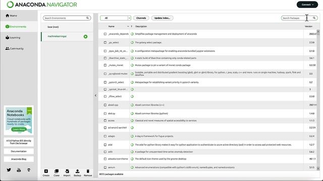Click the Search Environments field
The height and width of the screenshot is (181, 323).
coord(67,18)
